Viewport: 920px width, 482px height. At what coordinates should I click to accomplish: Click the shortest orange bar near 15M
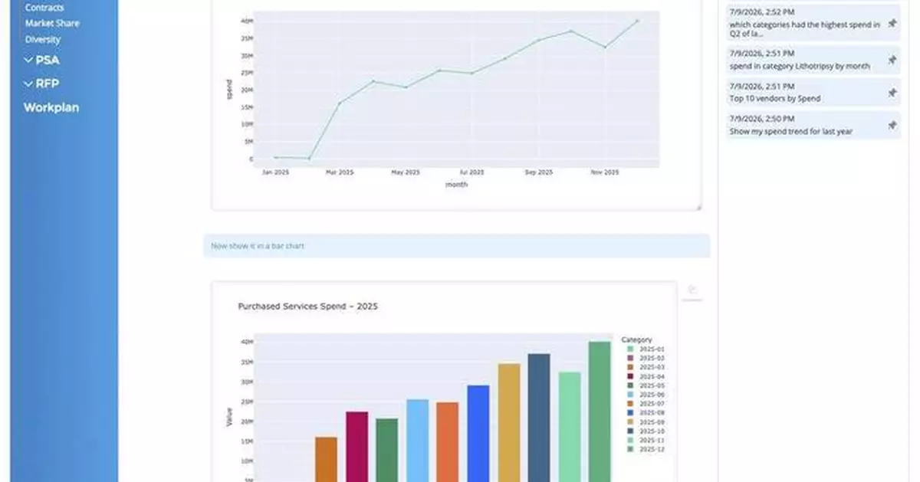[x=326, y=459]
